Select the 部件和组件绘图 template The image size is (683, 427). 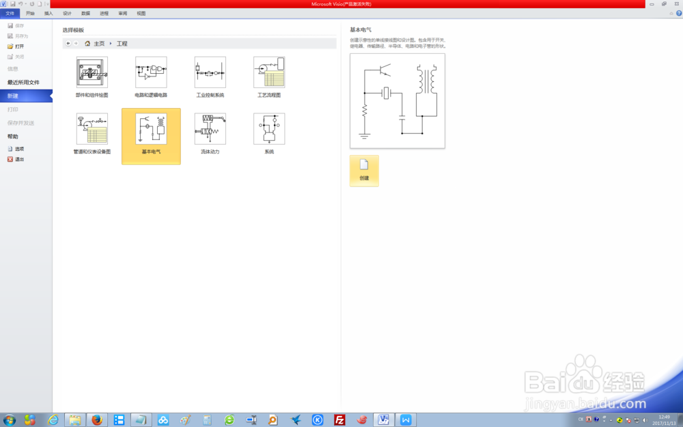click(x=92, y=77)
